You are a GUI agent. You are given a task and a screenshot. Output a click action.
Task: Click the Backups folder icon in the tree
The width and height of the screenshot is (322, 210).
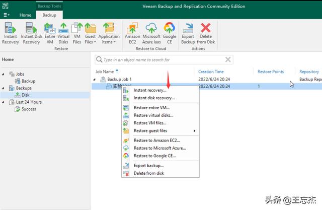click(12, 88)
